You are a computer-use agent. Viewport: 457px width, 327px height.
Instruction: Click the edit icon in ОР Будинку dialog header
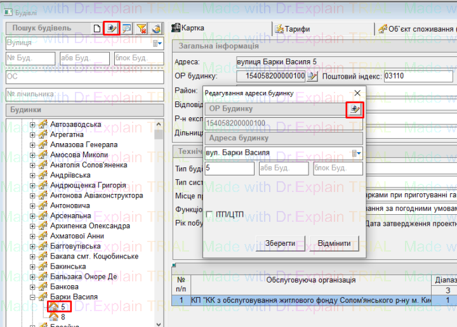pos(354,110)
